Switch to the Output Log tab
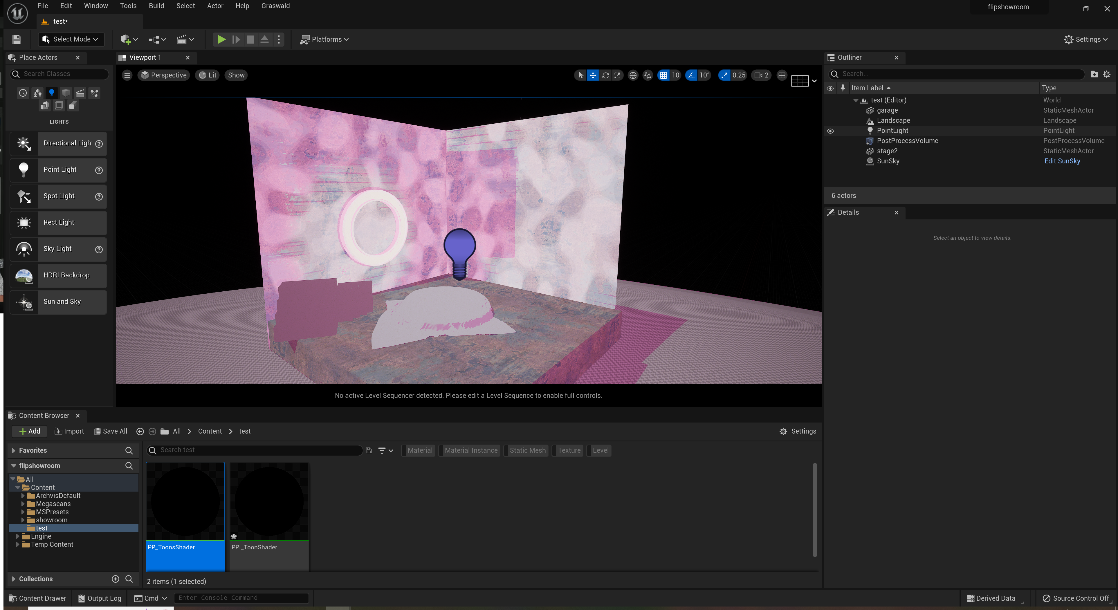 coord(99,598)
